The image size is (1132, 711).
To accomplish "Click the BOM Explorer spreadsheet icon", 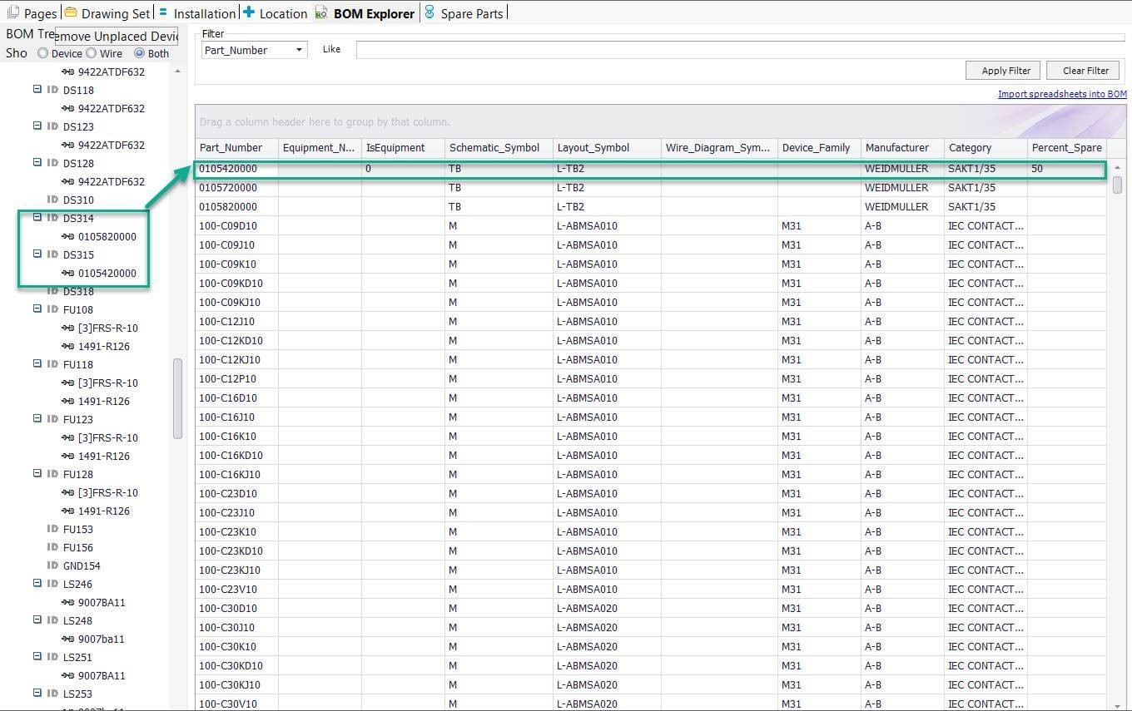I will pyautogui.click(x=320, y=12).
